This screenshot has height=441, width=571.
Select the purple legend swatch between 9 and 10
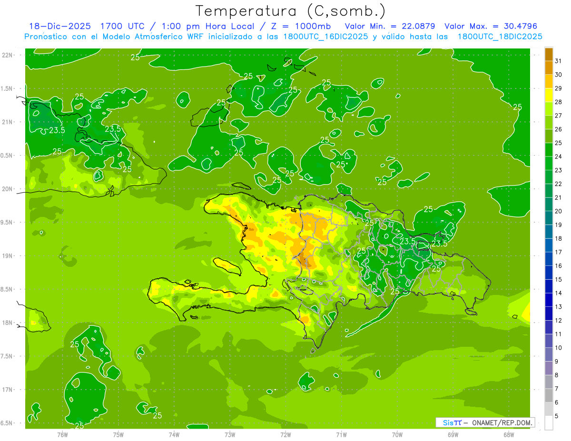(x=549, y=354)
